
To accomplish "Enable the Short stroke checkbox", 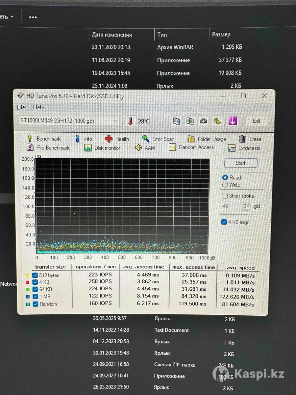I will [225, 196].
